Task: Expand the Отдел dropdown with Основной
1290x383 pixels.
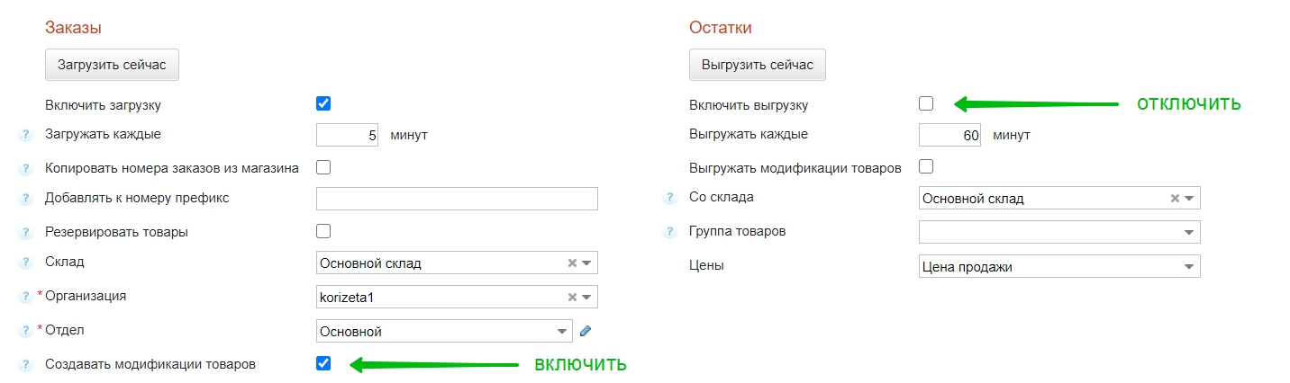Action: (x=444, y=331)
